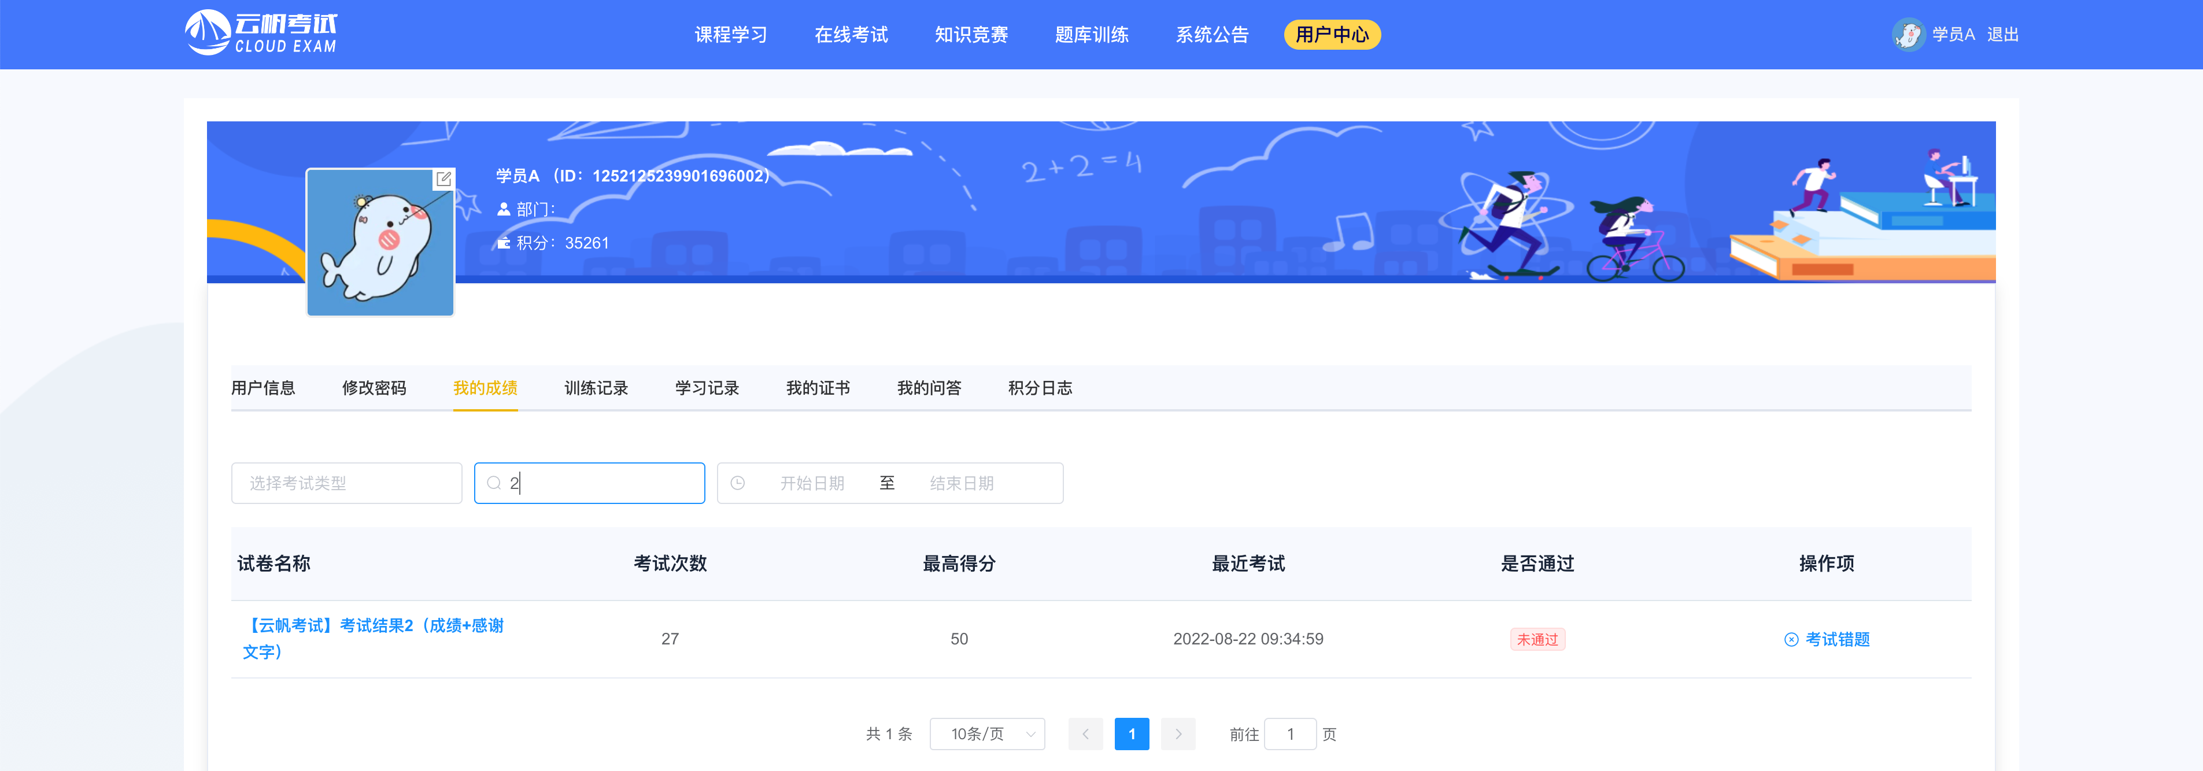Click 最近考试 column header
This screenshot has width=2203, height=771.
tap(1248, 564)
